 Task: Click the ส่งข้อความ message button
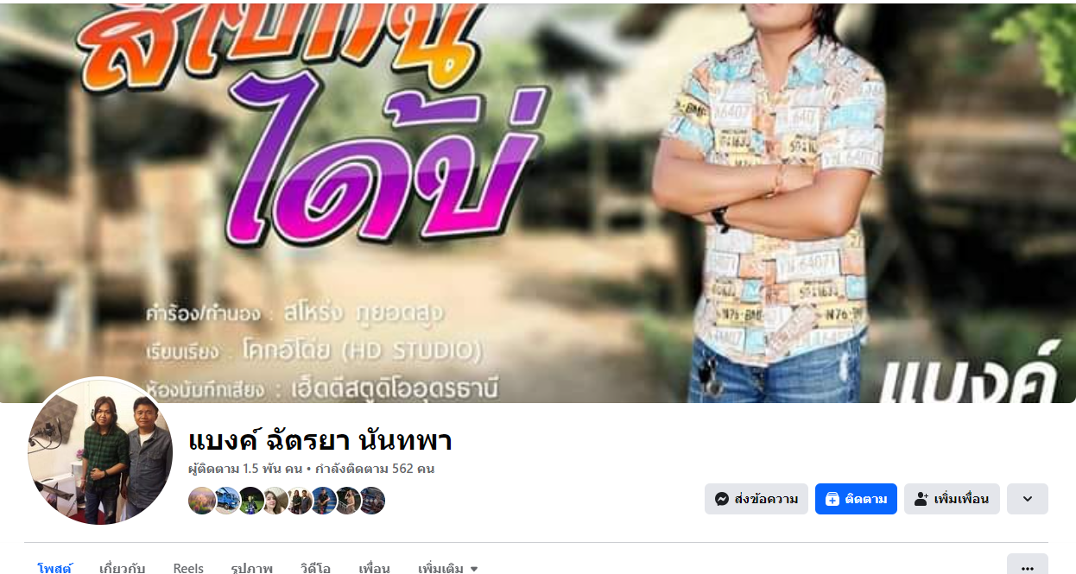(x=756, y=499)
